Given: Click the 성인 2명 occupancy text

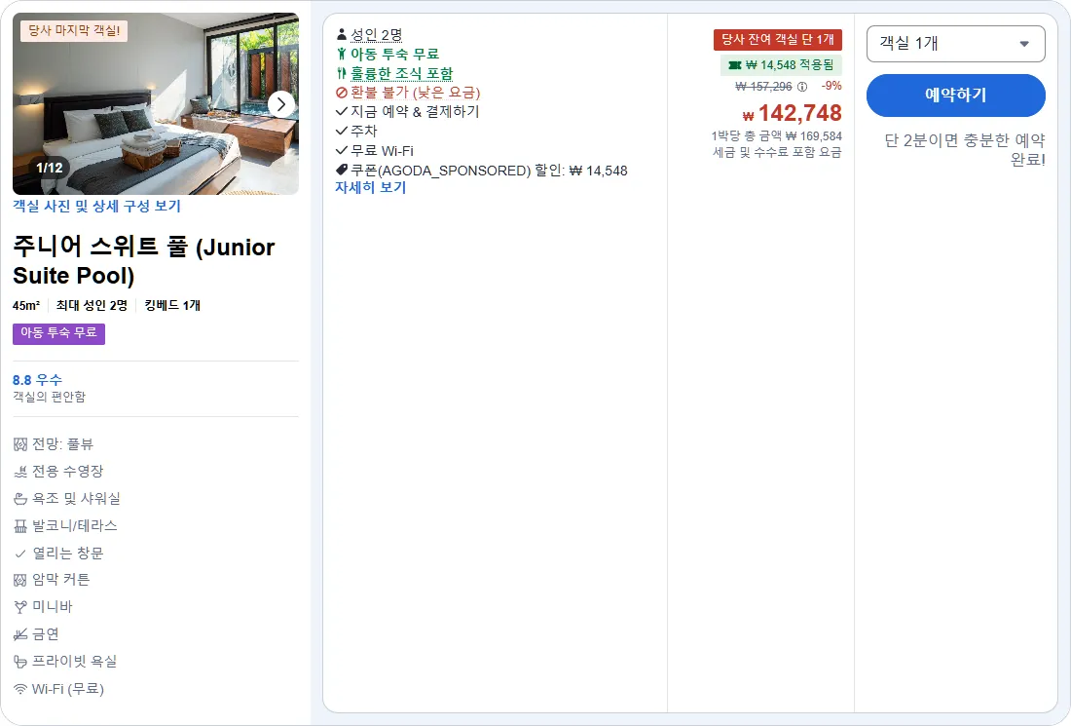Looking at the screenshot, I should [377, 34].
